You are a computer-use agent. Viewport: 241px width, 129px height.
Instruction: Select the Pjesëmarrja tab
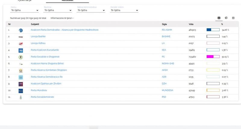point(25,1)
